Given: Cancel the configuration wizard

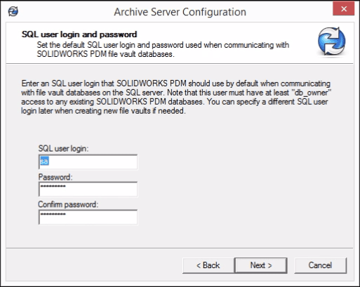Looking at the screenshot, I should tap(320, 265).
